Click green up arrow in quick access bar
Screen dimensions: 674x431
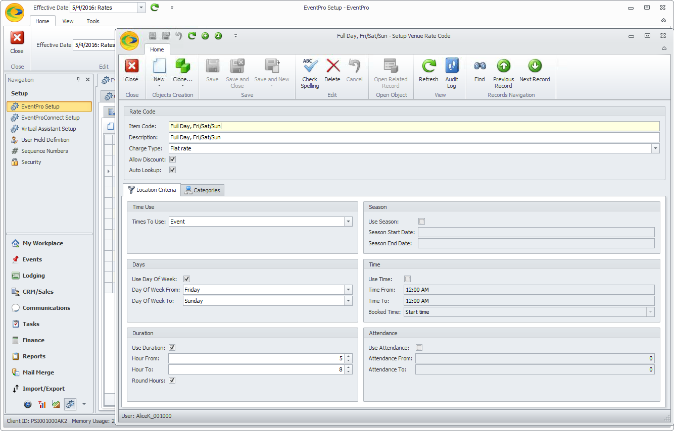[205, 36]
